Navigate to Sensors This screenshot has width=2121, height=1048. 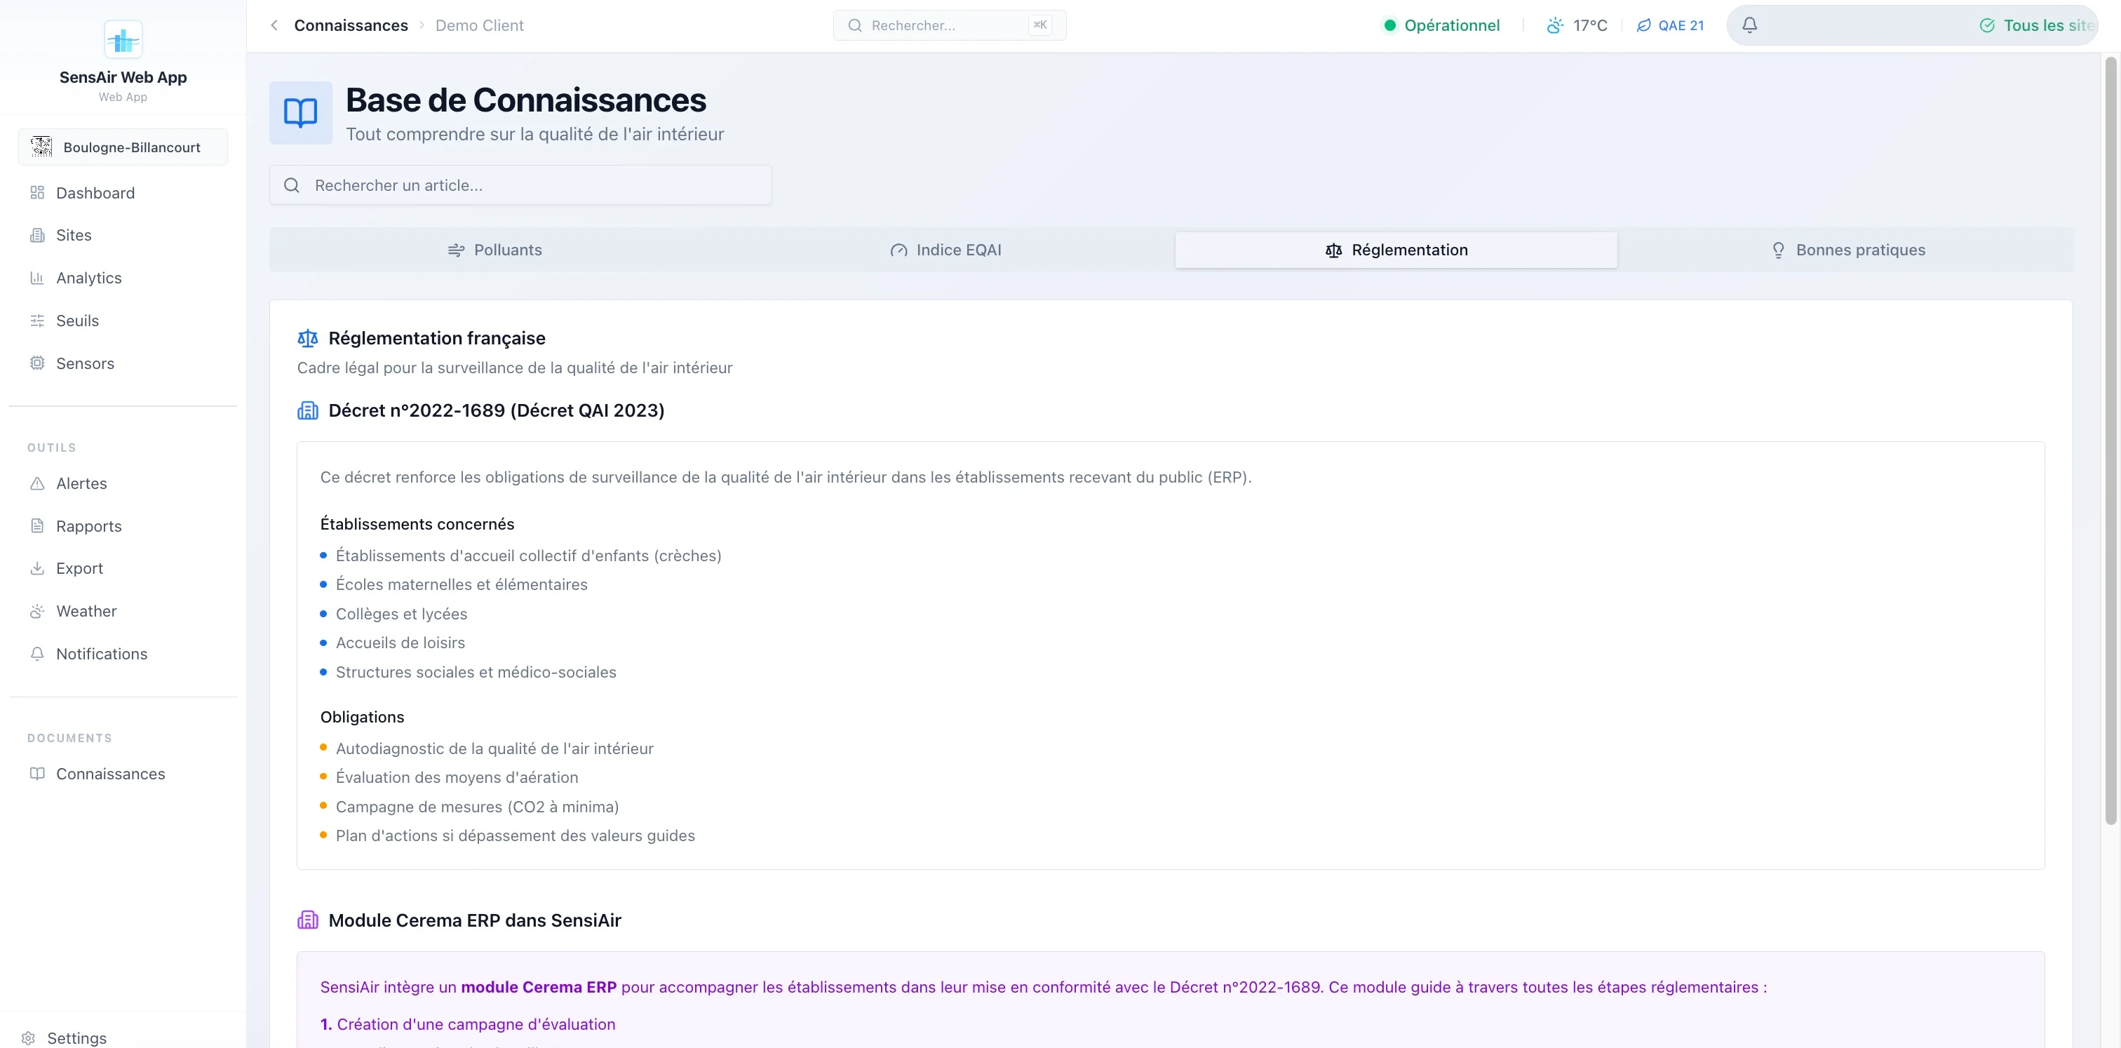pyautogui.click(x=123, y=364)
